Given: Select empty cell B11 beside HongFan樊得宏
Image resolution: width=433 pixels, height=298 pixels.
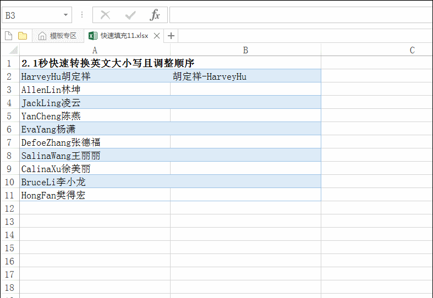Looking at the screenshot, I should (x=245, y=195).
